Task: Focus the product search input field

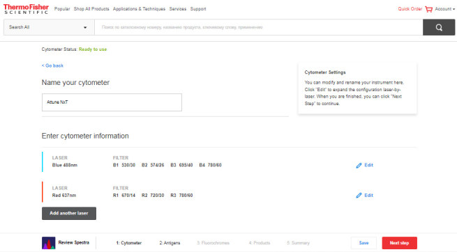Action: (259, 27)
